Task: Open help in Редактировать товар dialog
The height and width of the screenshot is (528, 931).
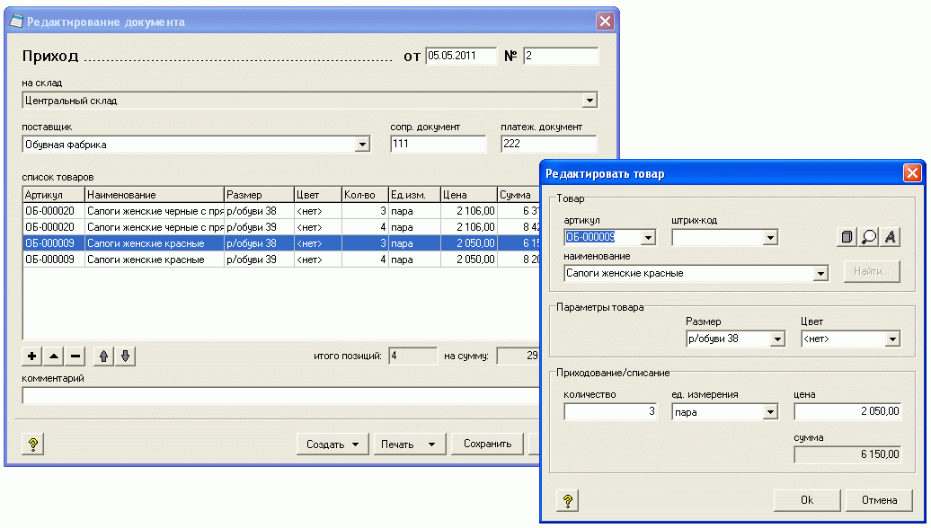Action: tap(567, 500)
